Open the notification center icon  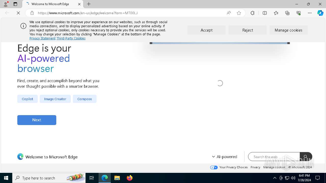click(318, 178)
